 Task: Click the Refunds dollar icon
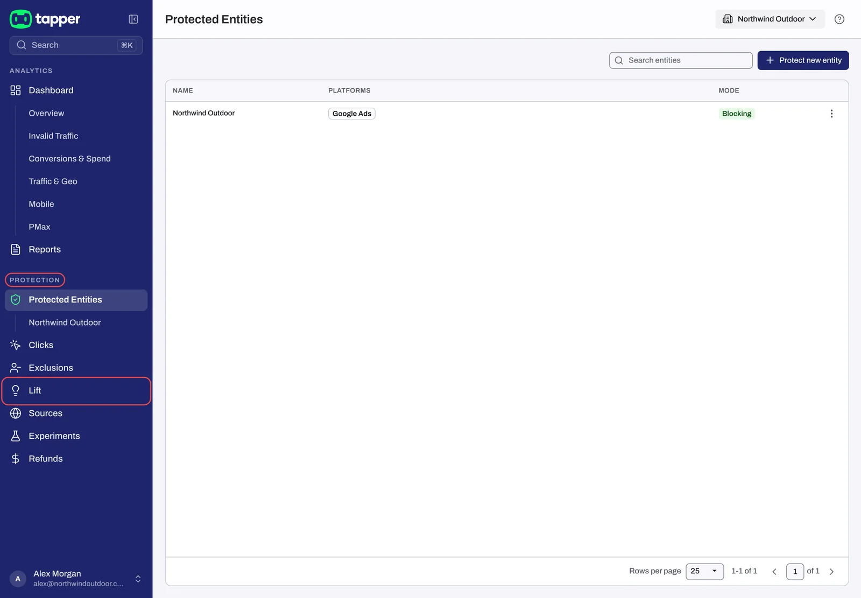[16, 459]
